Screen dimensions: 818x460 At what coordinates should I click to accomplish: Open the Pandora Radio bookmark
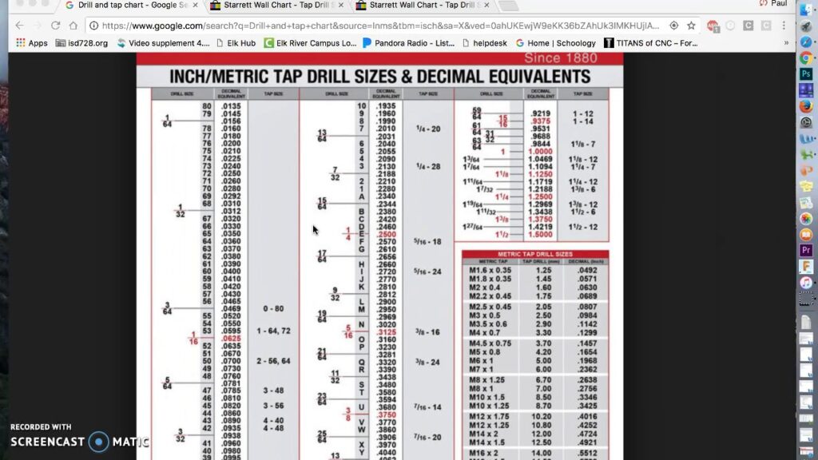click(x=408, y=43)
